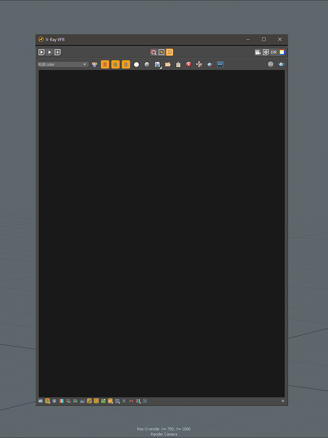Click the lens effects star icon

(145, 401)
